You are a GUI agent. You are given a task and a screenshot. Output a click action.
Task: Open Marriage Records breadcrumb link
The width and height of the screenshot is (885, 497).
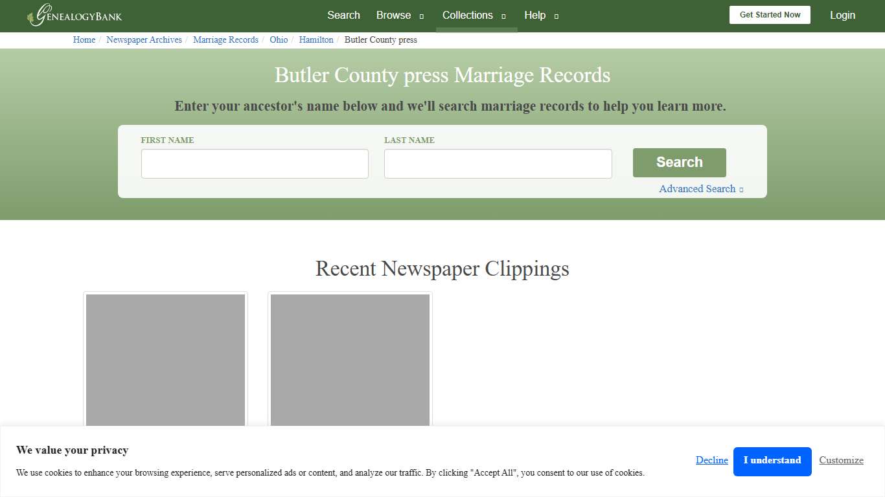225,39
